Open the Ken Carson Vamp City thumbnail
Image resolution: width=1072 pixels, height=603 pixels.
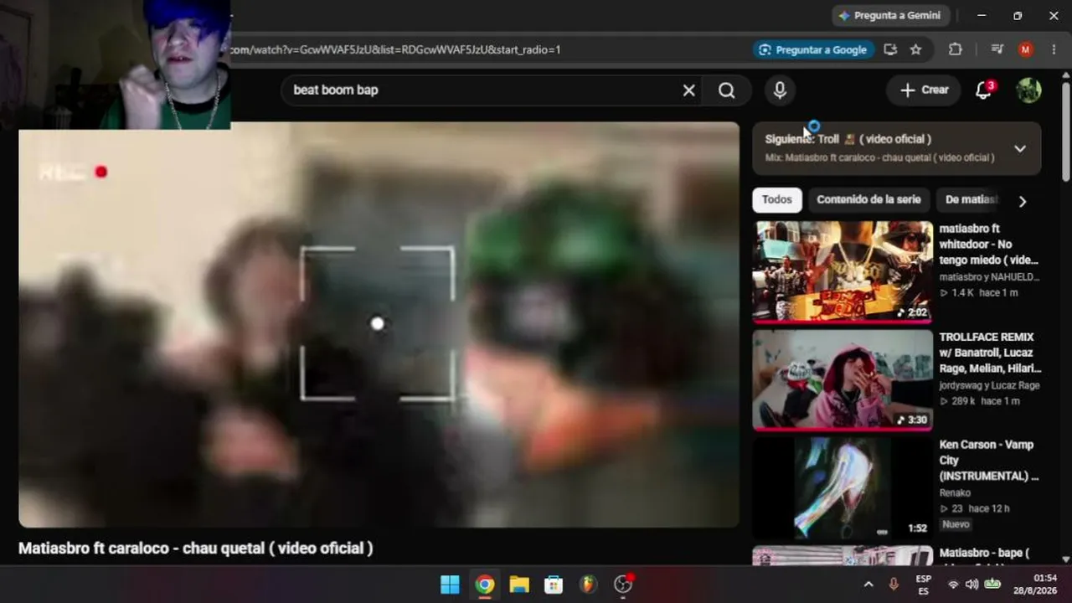pos(843,487)
